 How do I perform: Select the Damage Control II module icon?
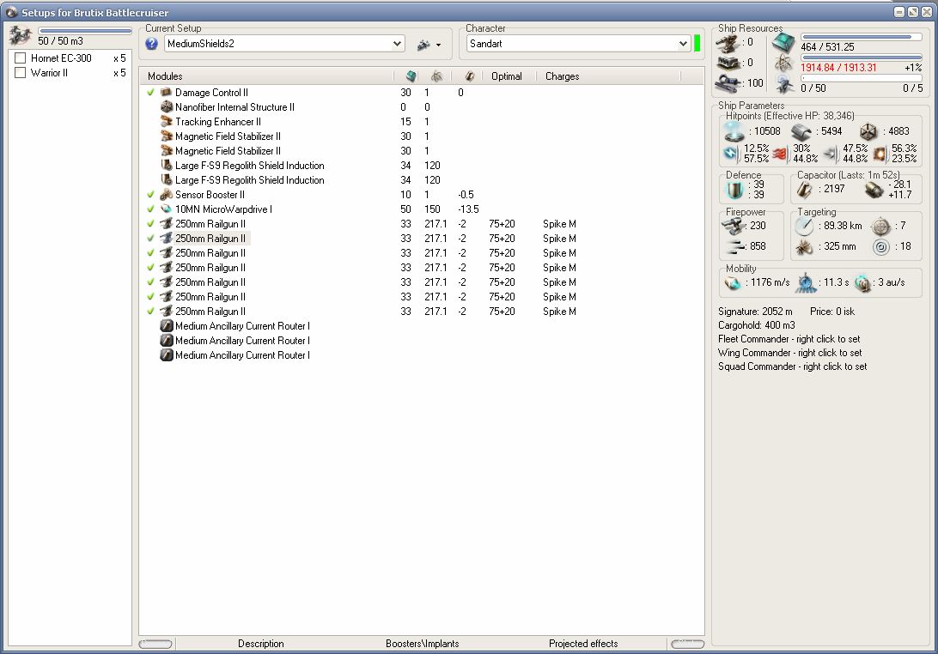coord(167,92)
